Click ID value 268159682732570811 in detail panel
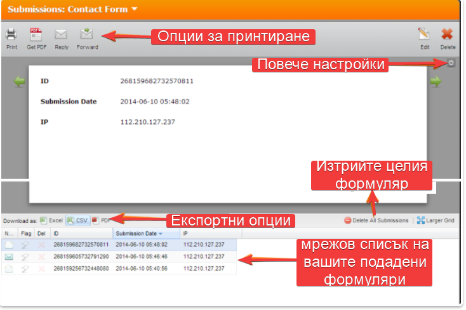 [157, 81]
